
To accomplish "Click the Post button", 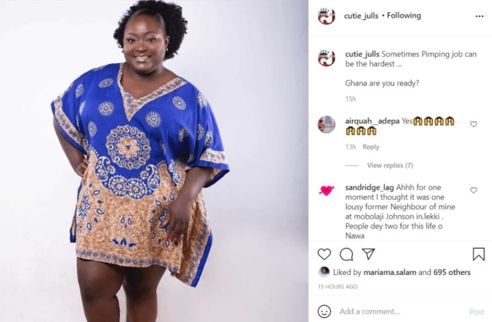I will (477, 311).
